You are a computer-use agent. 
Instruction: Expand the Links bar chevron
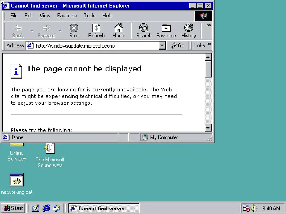209,44
